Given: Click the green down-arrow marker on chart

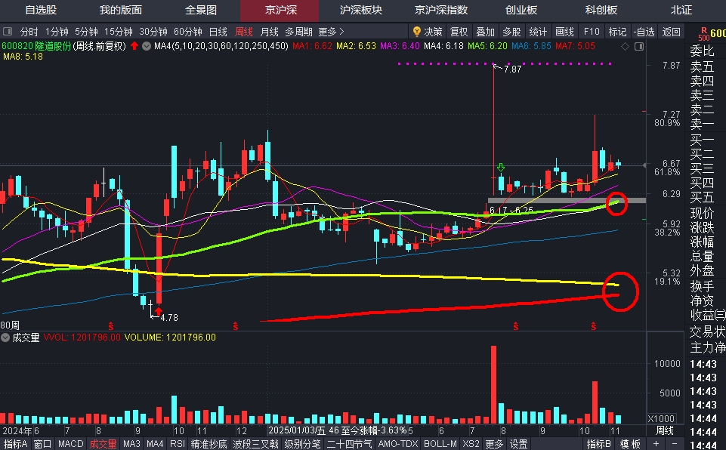Looking at the screenshot, I should [501, 167].
